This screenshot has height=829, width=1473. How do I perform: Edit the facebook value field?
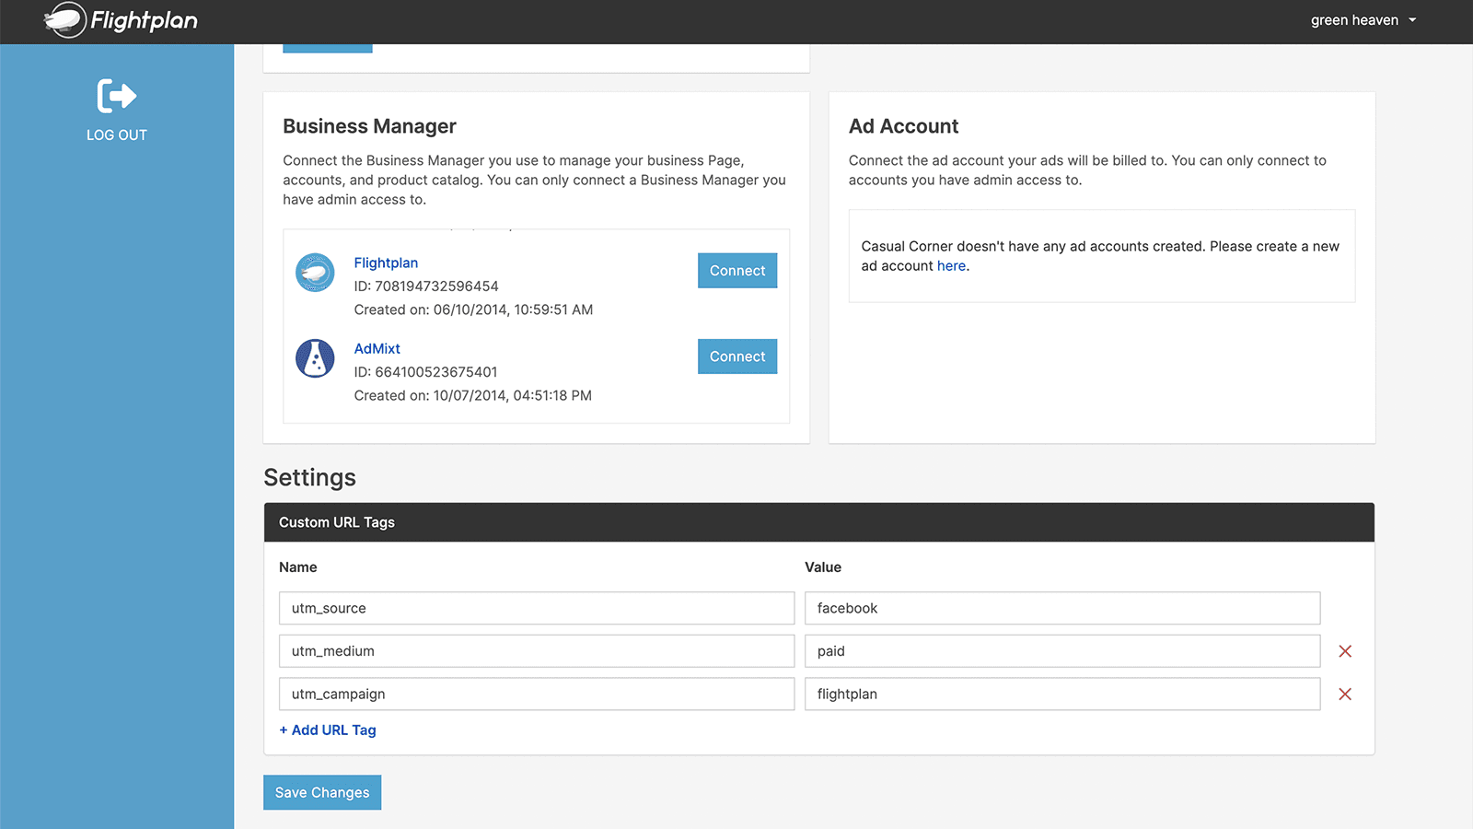click(1061, 609)
